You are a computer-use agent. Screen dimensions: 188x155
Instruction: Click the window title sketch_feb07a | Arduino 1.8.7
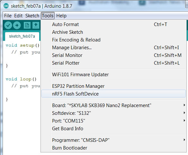[41, 6]
